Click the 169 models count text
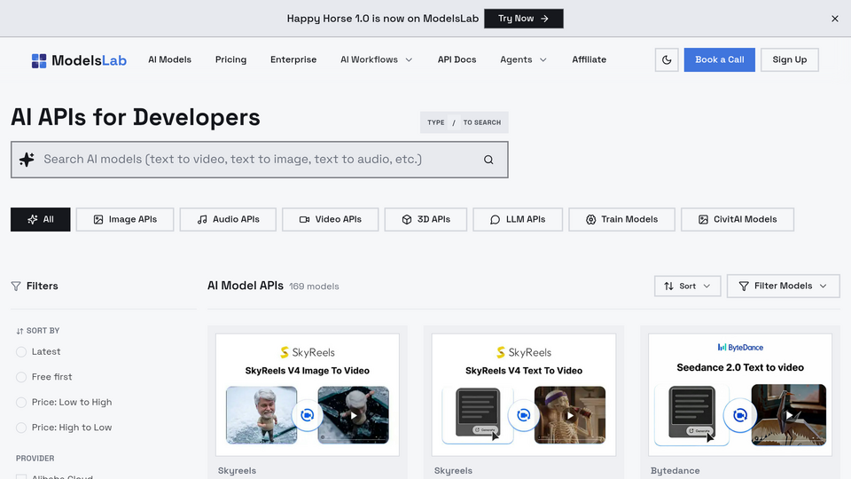The height and width of the screenshot is (479, 851). [314, 287]
